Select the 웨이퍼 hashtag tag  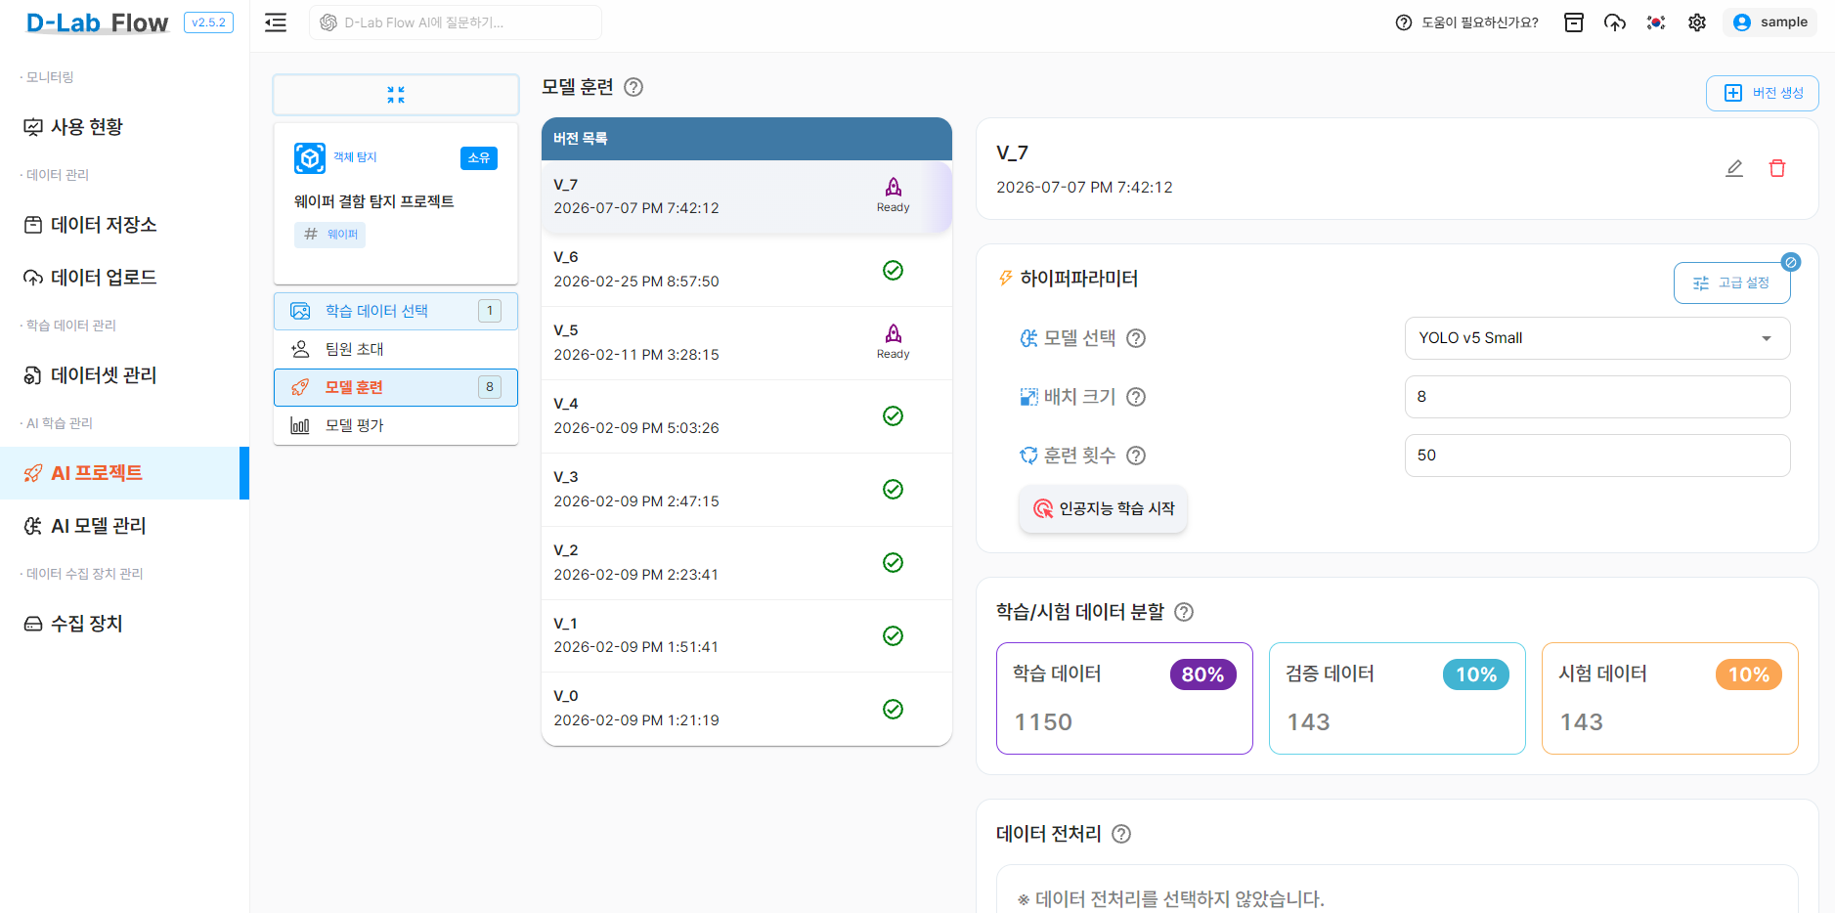click(330, 235)
